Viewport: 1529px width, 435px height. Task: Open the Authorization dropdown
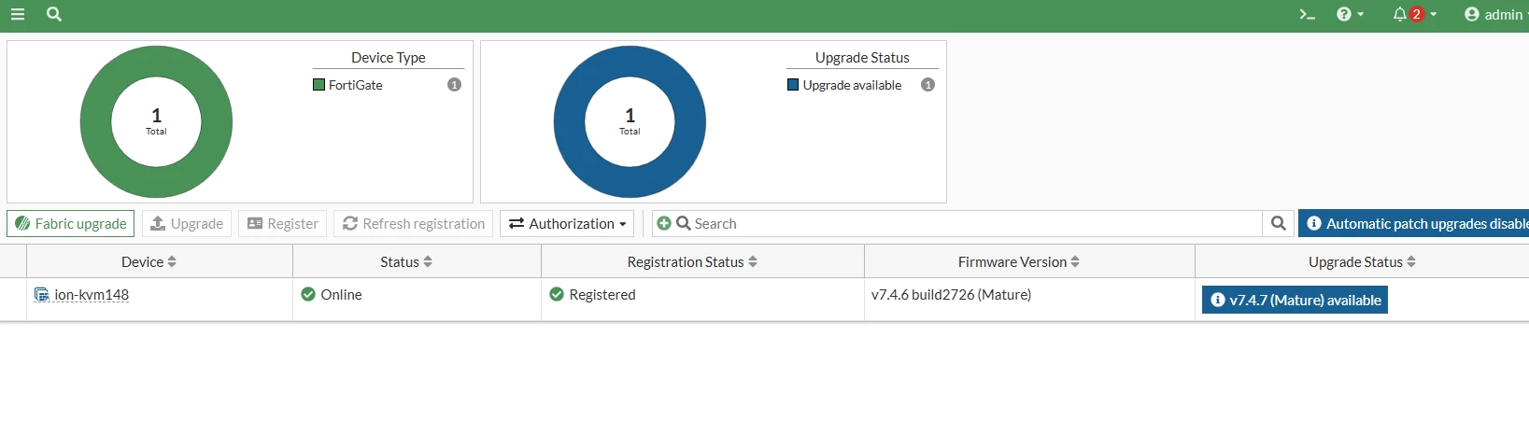[567, 223]
